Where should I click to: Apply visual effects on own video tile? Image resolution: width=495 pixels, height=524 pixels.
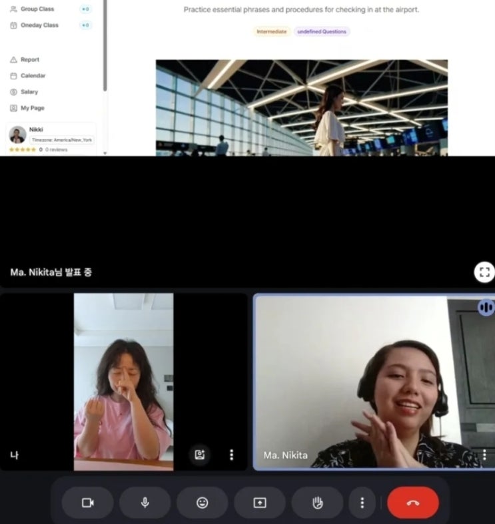pyautogui.click(x=199, y=455)
